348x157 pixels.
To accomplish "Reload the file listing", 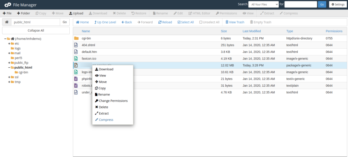I will (165, 22).
